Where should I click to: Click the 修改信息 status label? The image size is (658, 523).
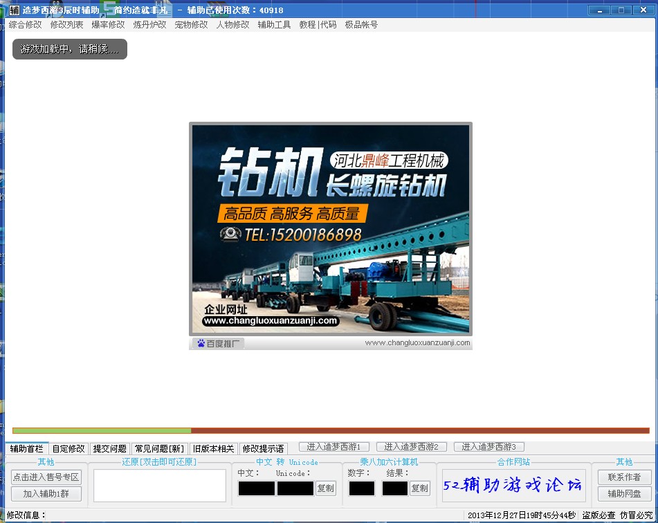click(26, 515)
